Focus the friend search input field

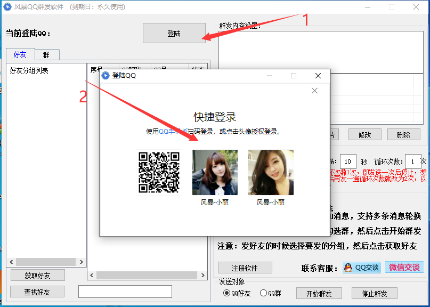[125, 292]
